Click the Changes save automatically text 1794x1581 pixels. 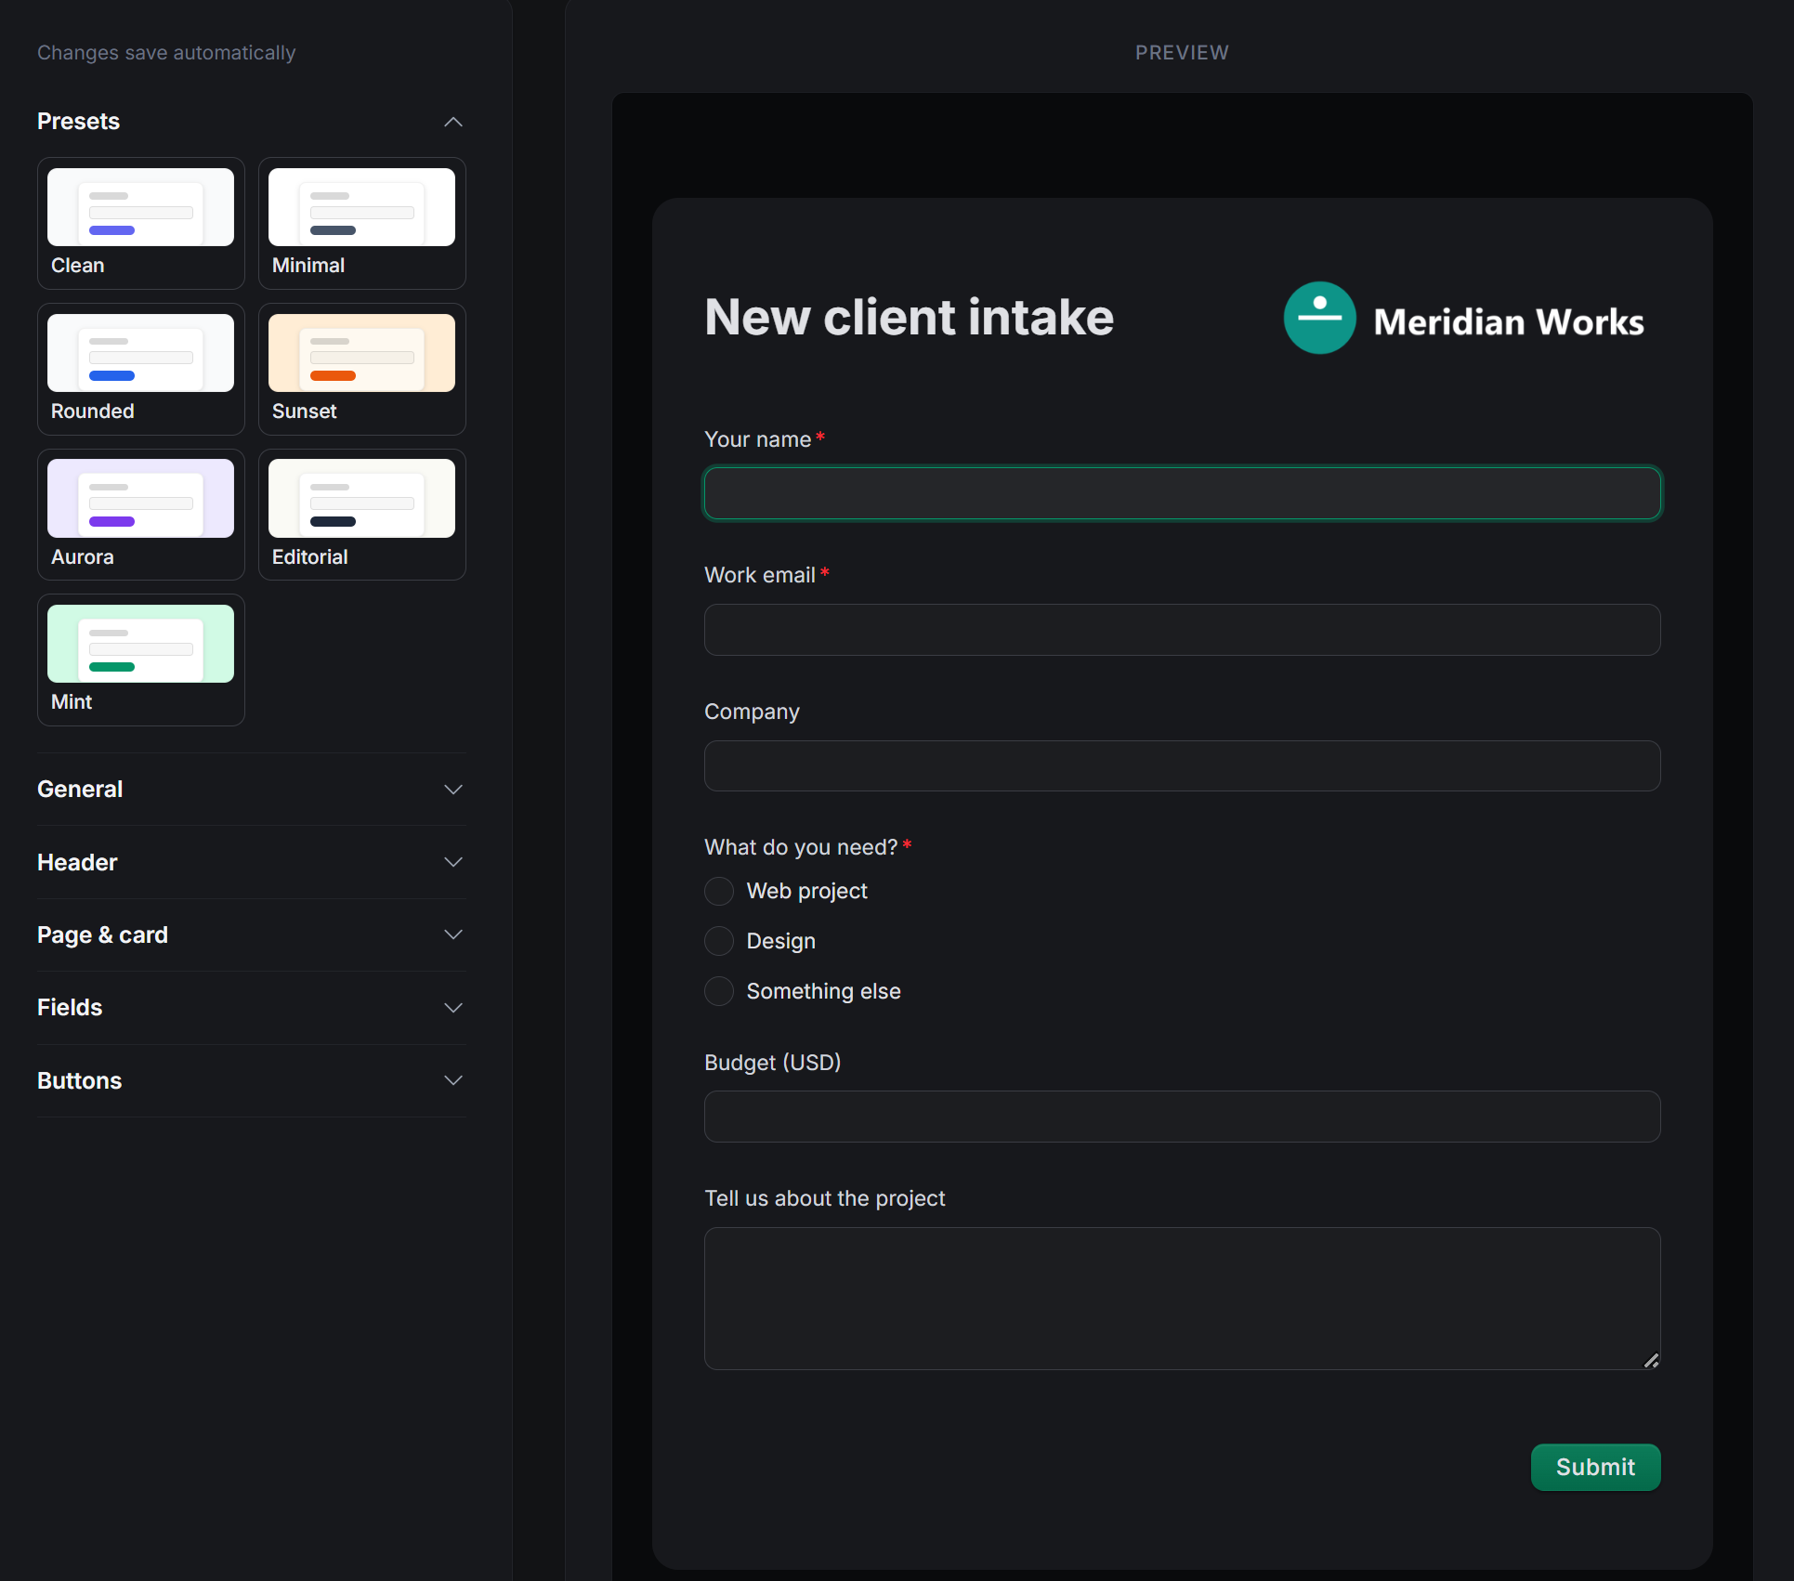tap(166, 53)
